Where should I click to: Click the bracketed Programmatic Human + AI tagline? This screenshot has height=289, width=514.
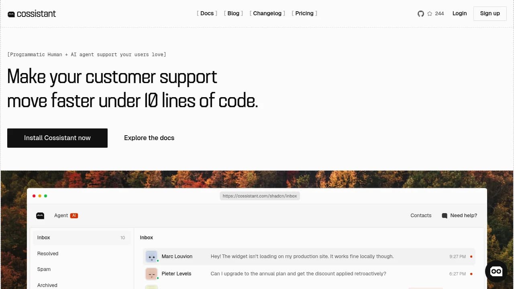[x=87, y=54]
